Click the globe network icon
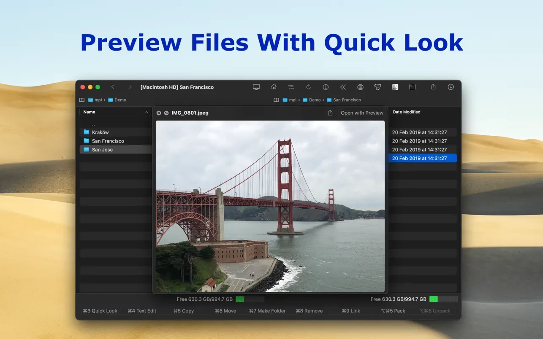543x339 pixels. (x=360, y=87)
